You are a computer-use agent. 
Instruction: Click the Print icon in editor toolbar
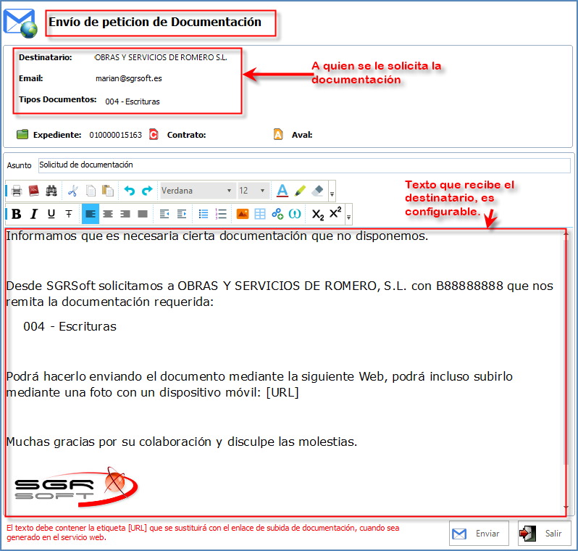point(17,191)
